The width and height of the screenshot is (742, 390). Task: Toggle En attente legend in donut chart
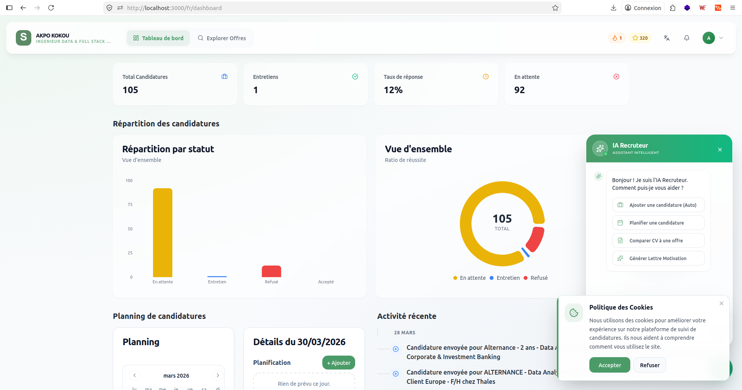pos(469,278)
